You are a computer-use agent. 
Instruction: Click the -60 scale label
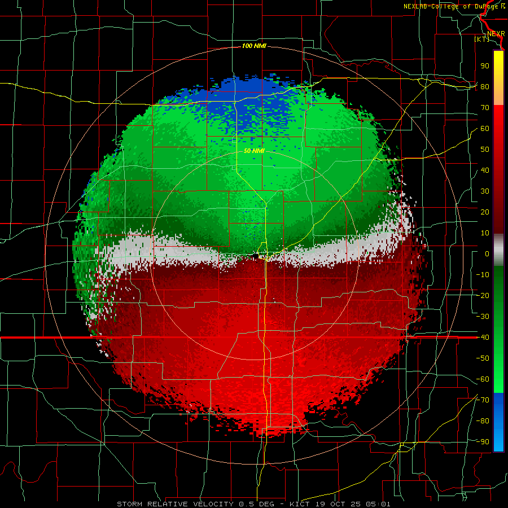pyautogui.click(x=483, y=379)
